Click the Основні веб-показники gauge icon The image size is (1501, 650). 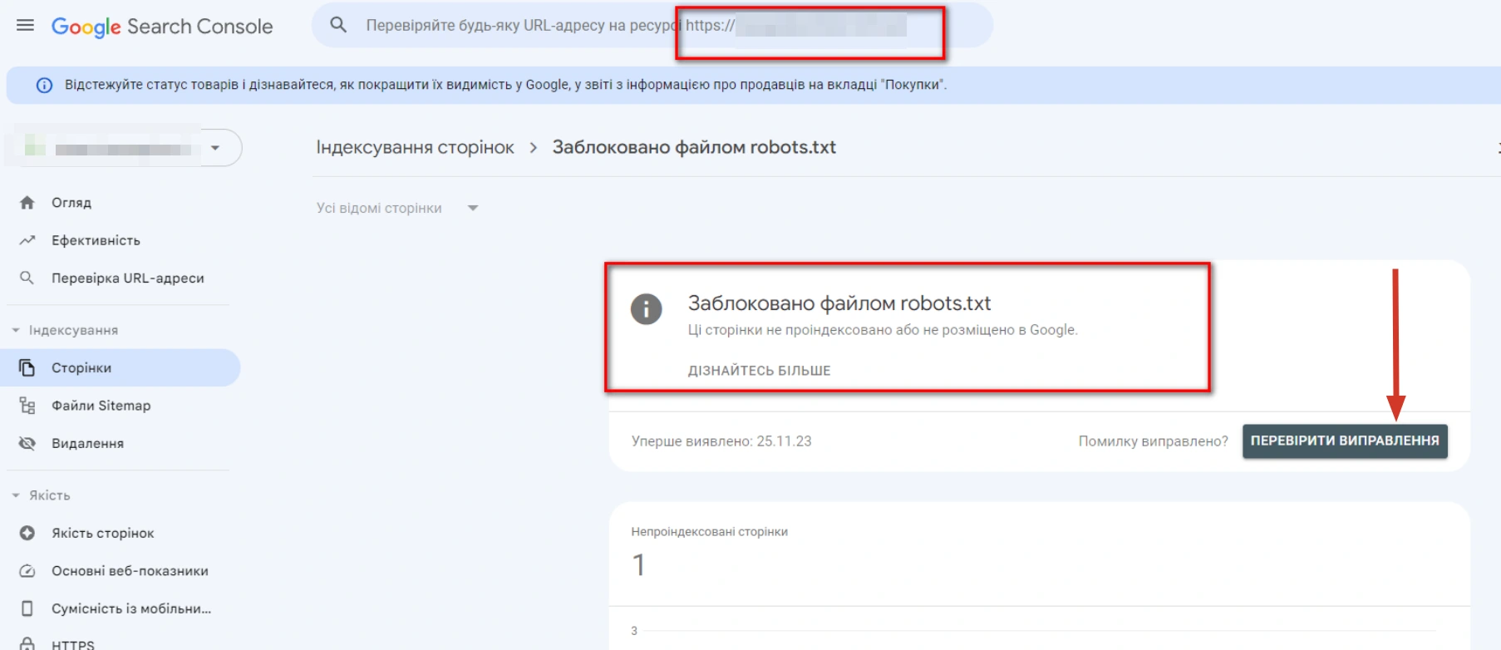(x=27, y=571)
